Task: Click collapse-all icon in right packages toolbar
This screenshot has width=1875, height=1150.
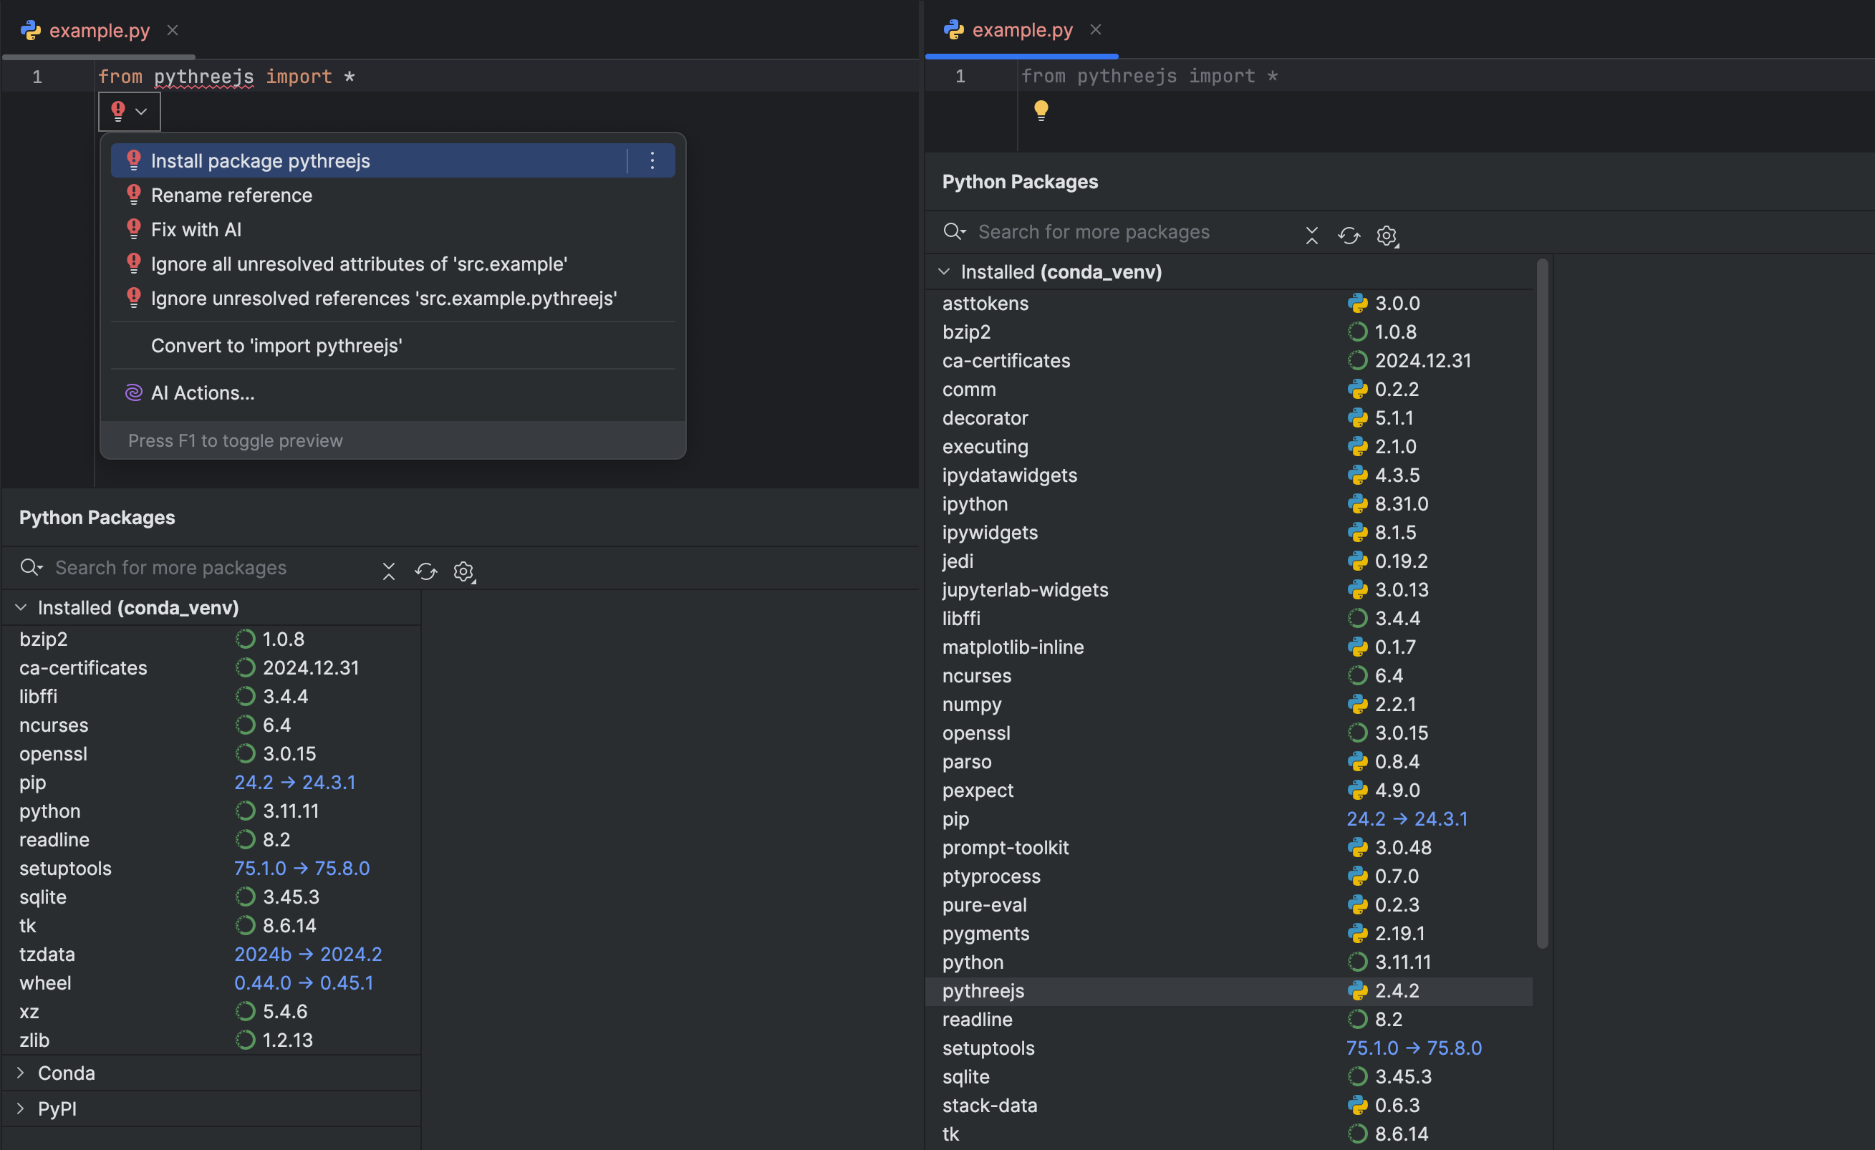Action: (x=1311, y=236)
